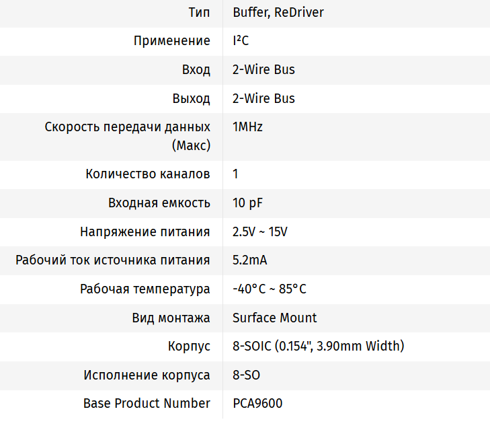490x430 pixels.
Task: Select the "Рабочий ток источника питания" label
Action: pyautogui.click(x=113, y=260)
